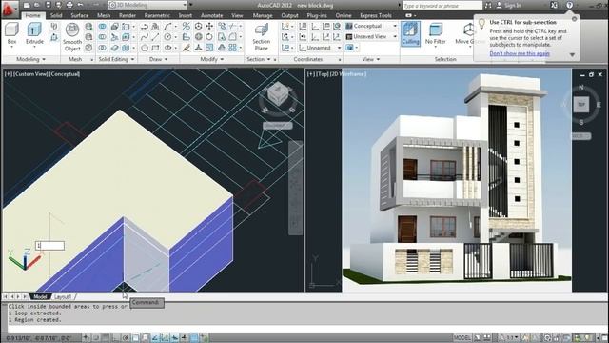The height and width of the screenshot is (343, 609).
Task: Open the Unsaved View dropdown
Action: 371,37
